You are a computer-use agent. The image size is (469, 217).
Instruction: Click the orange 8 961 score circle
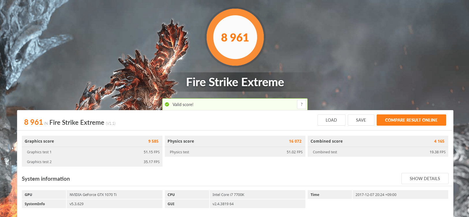235,37
